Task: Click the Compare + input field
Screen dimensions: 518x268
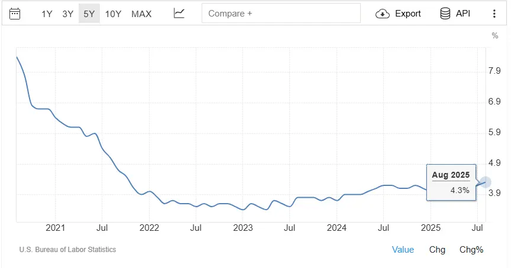Action: [281, 14]
